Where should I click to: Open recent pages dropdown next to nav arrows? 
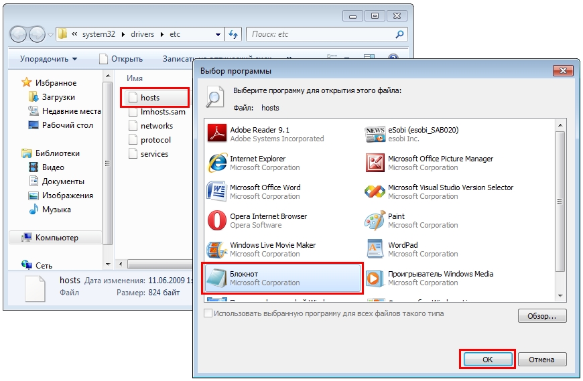coord(50,35)
